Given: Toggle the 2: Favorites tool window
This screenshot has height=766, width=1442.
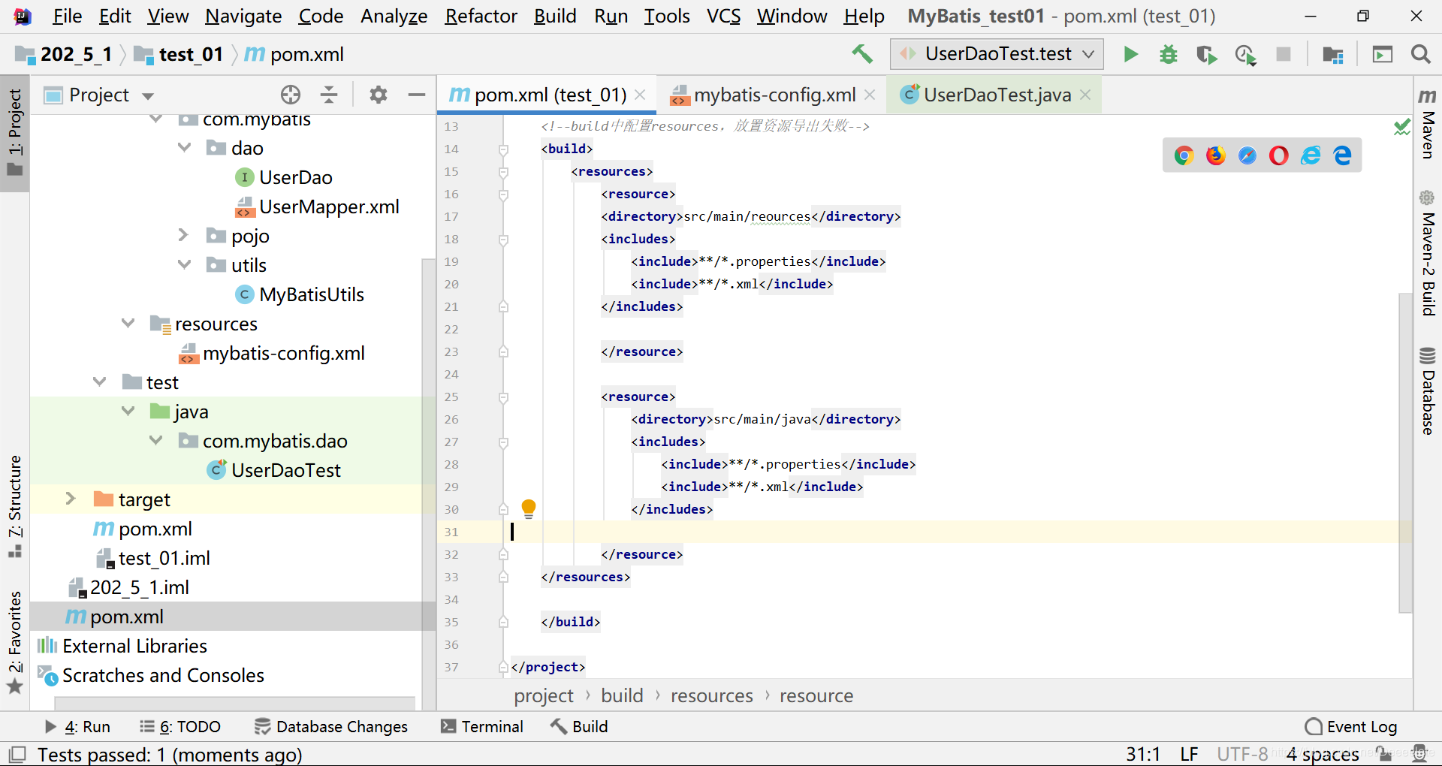Looking at the screenshot, I should tap(15, 643).
